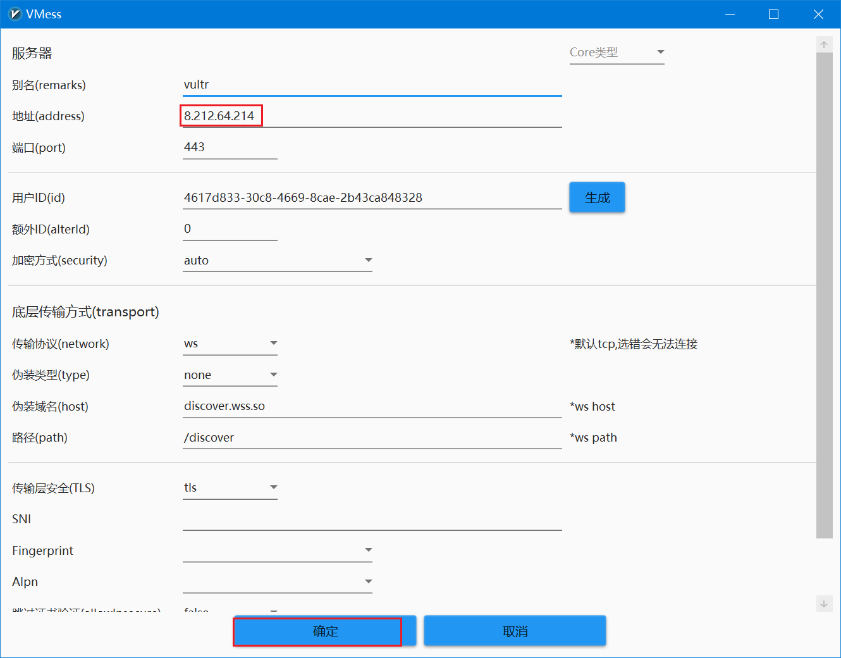Click the port field showing 443

(x=230, y=147)
